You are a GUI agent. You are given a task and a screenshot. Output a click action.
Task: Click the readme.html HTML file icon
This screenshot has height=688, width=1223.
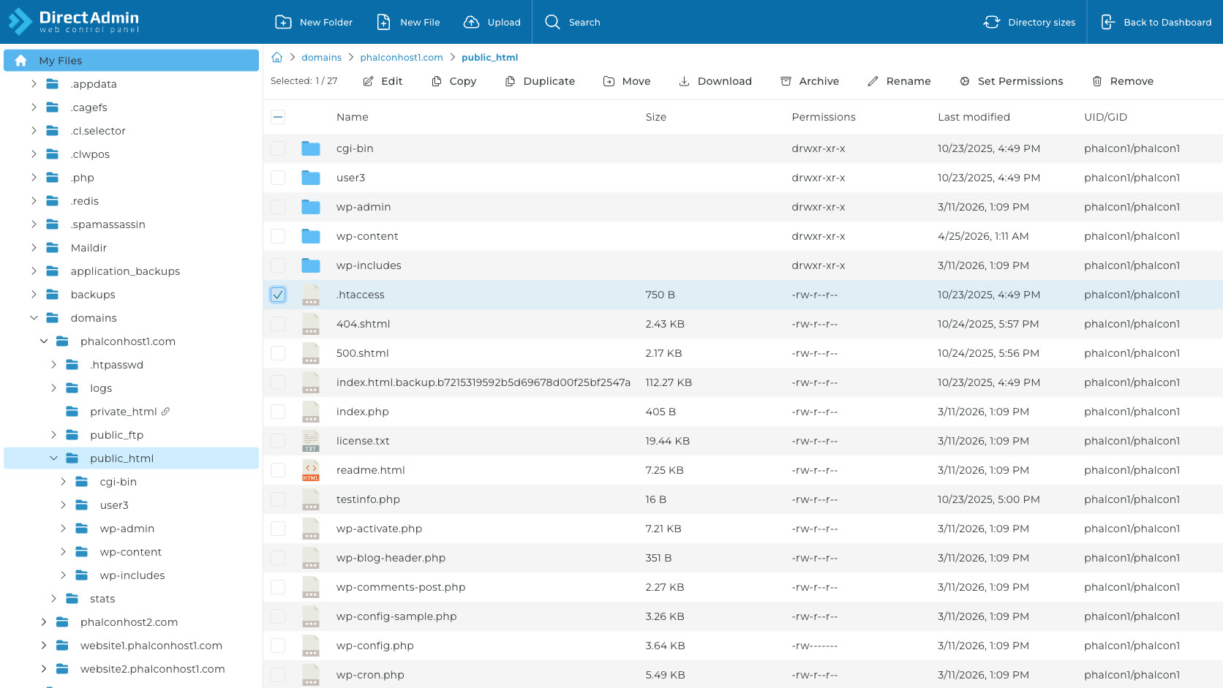point(311,470)
